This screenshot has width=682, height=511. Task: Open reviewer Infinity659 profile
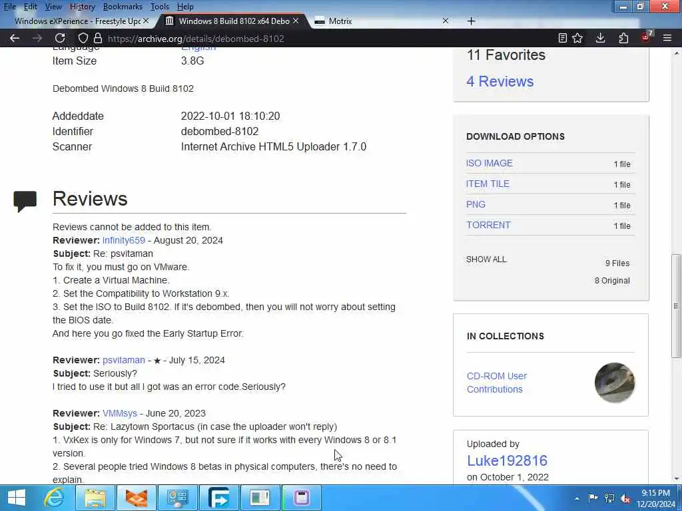tap(123, 240)
